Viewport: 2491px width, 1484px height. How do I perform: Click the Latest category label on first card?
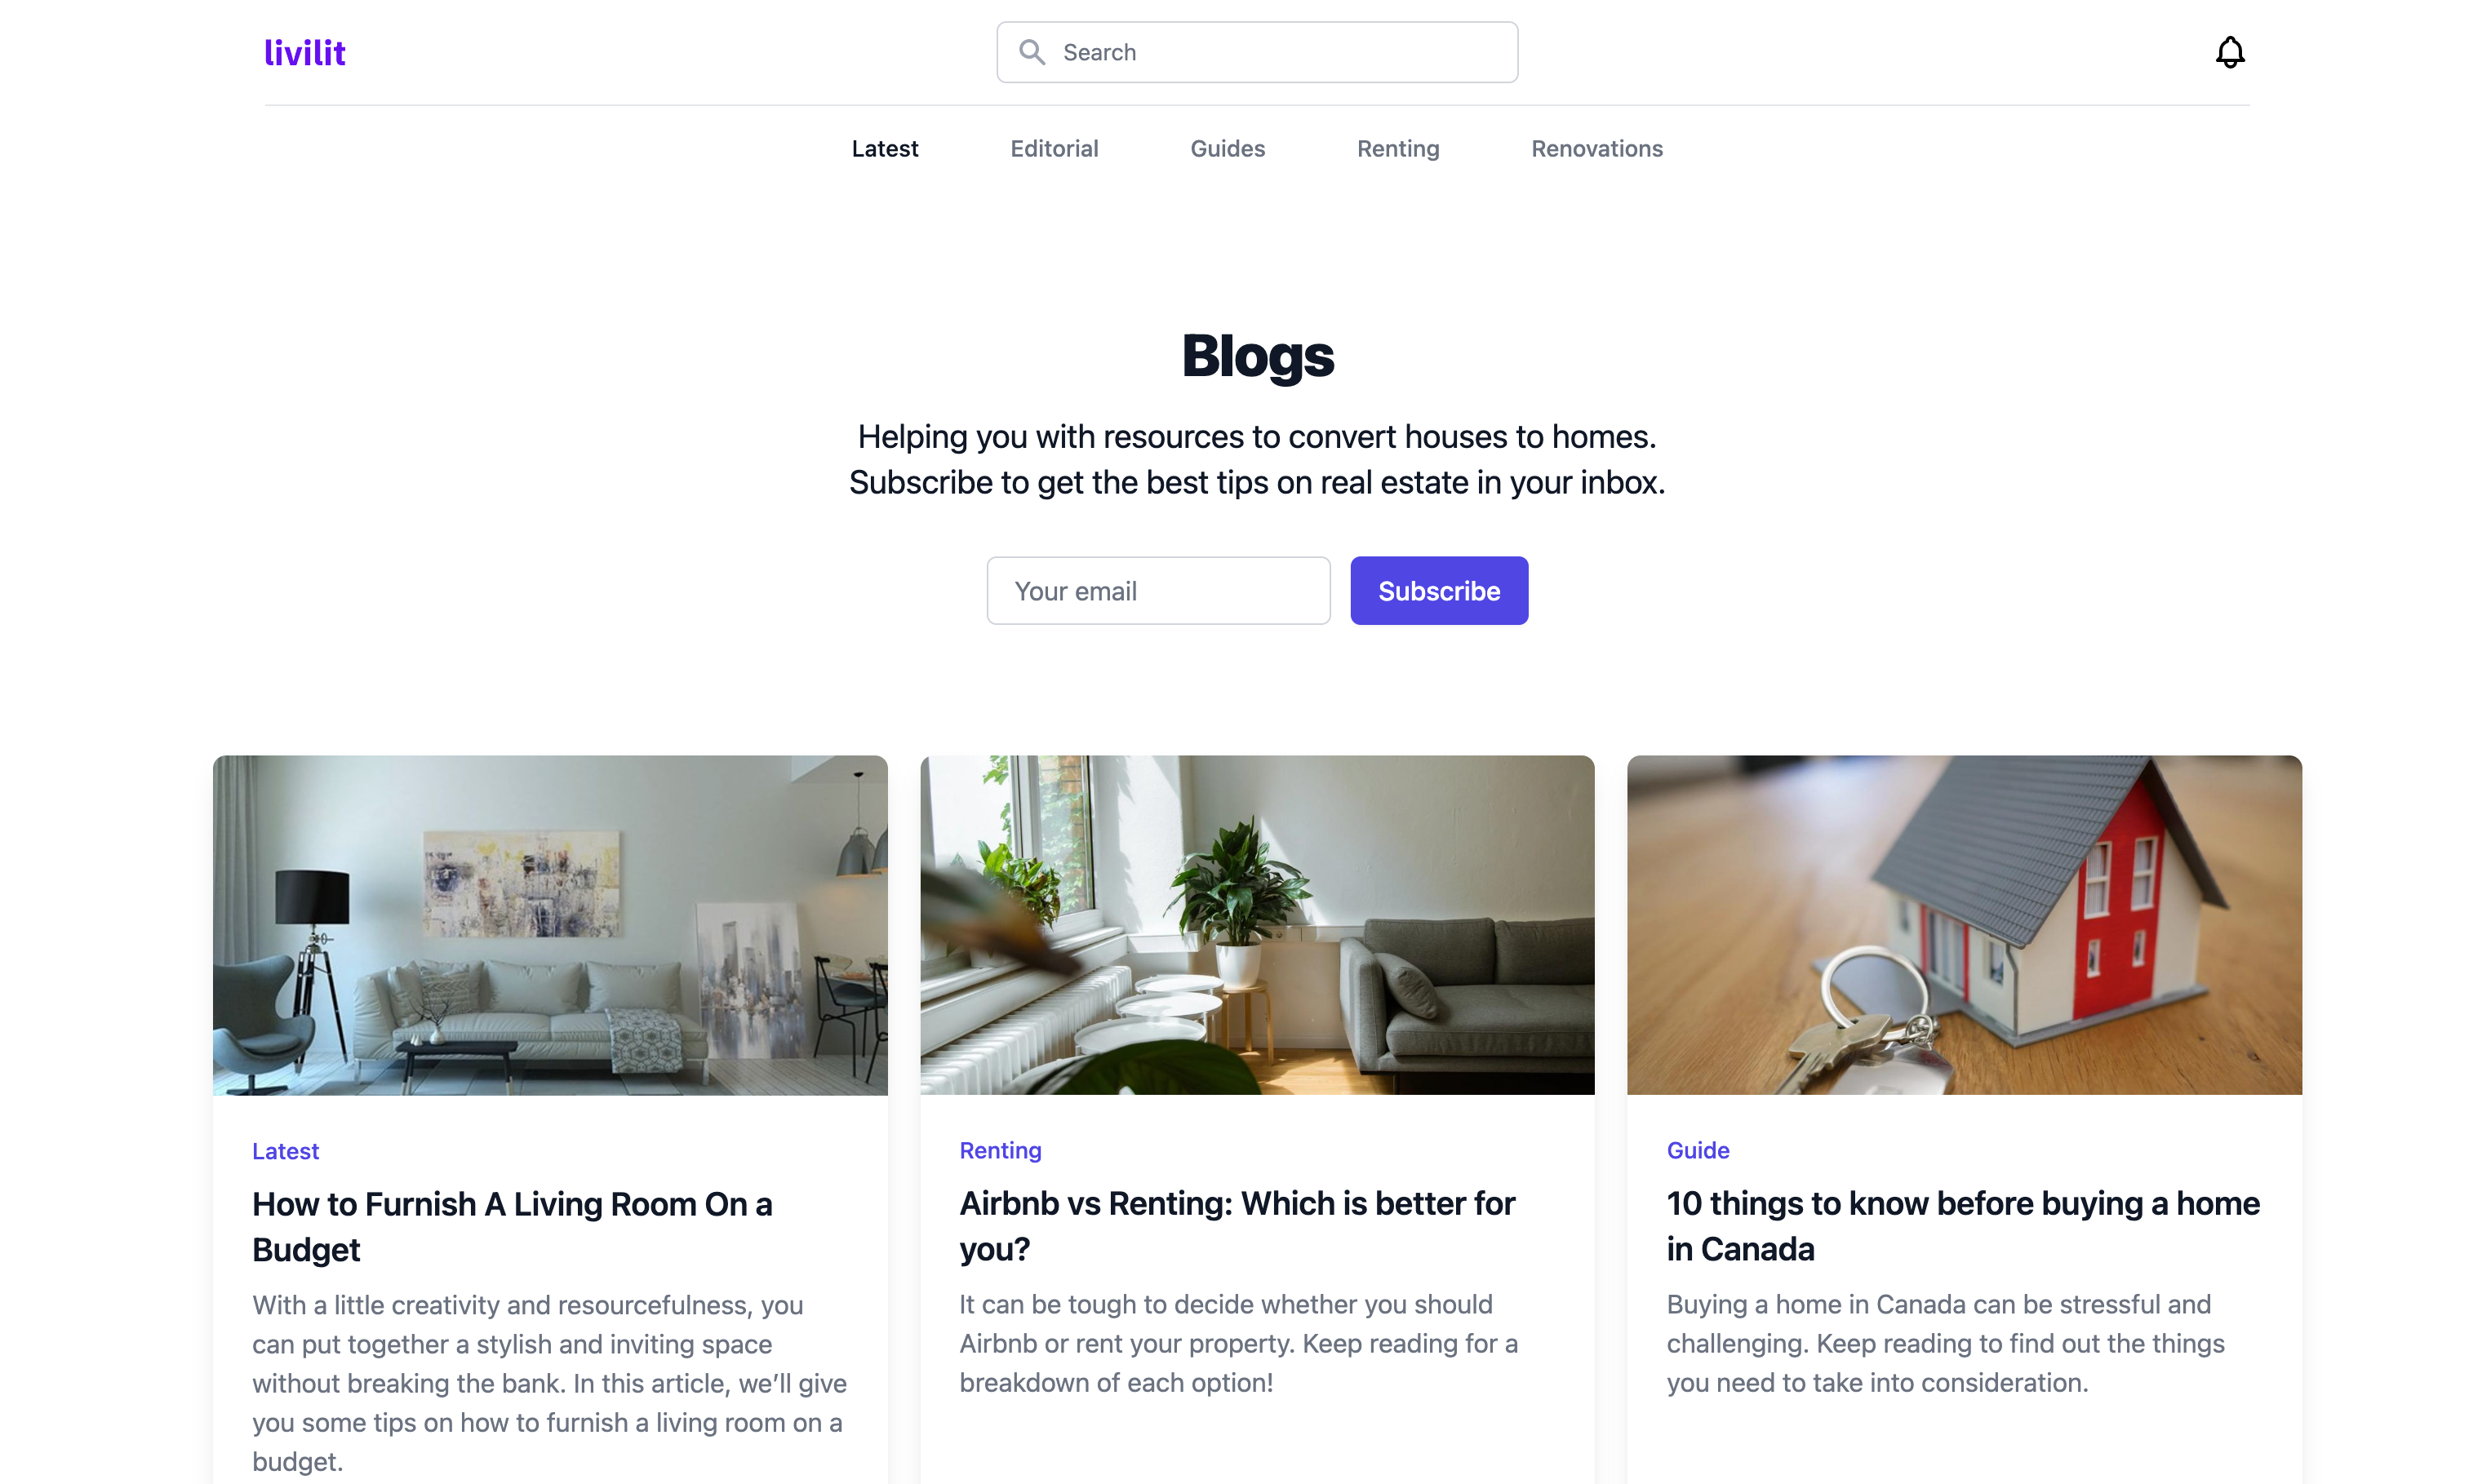285,1150
